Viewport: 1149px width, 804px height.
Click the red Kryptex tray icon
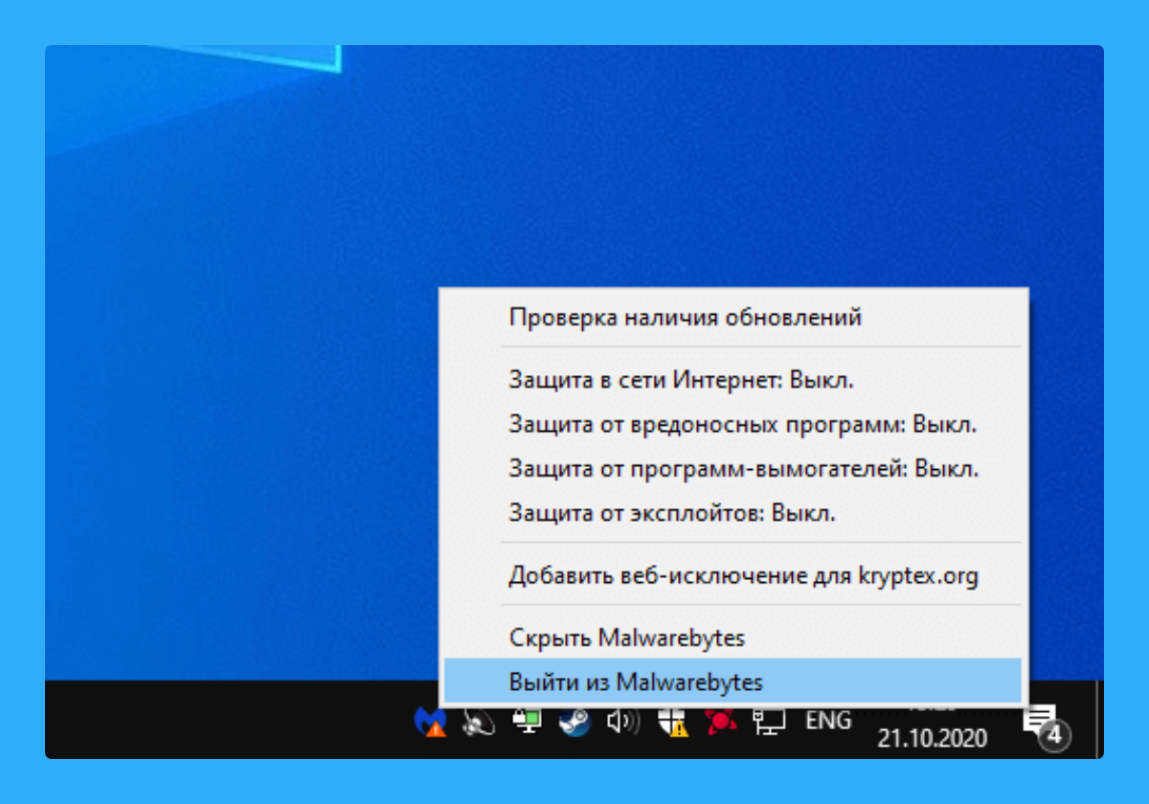coord(720,722)
